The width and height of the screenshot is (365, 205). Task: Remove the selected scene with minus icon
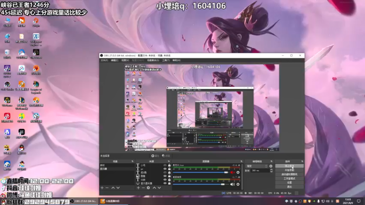107,188
